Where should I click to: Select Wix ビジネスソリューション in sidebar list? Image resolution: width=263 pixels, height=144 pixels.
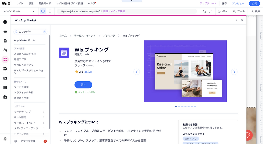(28, 72)
